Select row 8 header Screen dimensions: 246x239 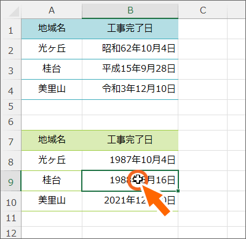coord(10,161)
